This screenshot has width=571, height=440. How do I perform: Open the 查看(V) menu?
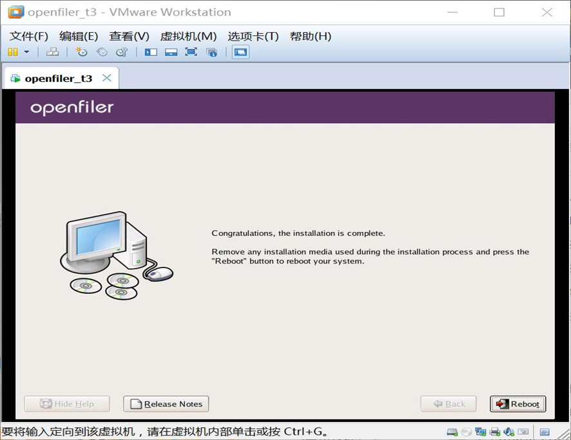pyautogui.click(x=130, y=36)
